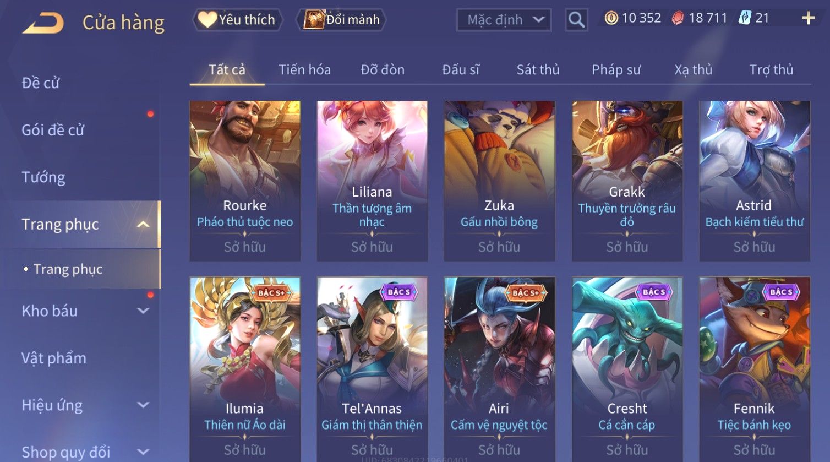Switch to the Sát thủ tab
The height and width of the screenshot is (462, 830).
[538, 70]
